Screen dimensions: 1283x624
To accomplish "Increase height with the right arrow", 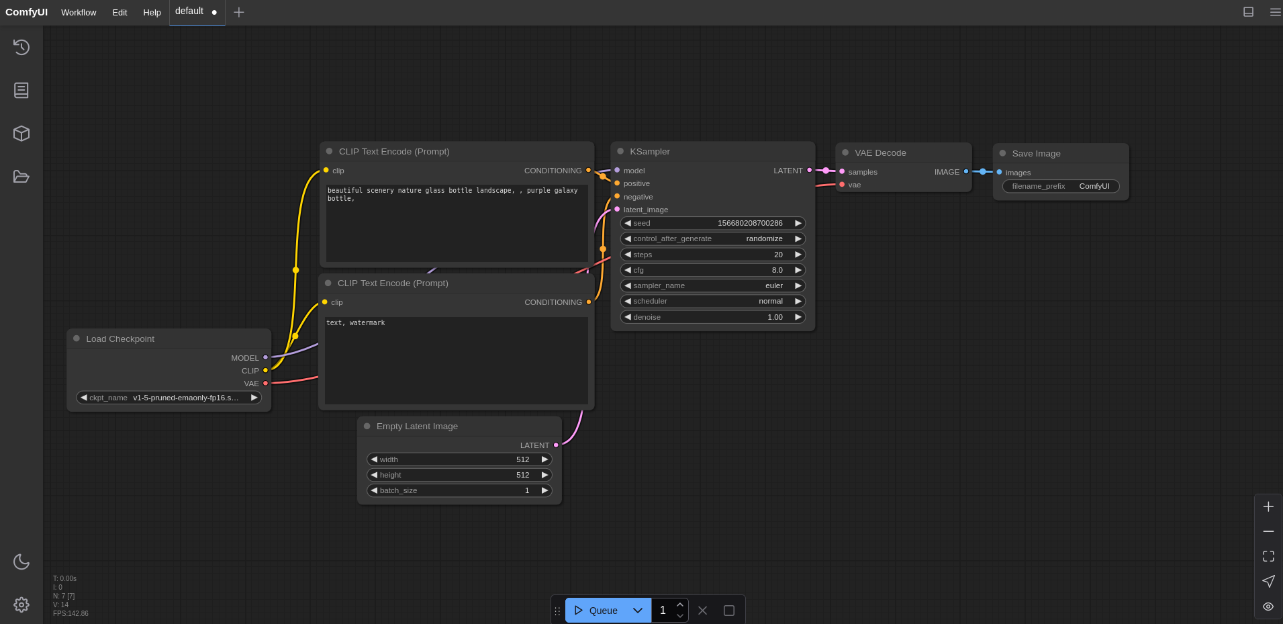I will click(545, 475).
